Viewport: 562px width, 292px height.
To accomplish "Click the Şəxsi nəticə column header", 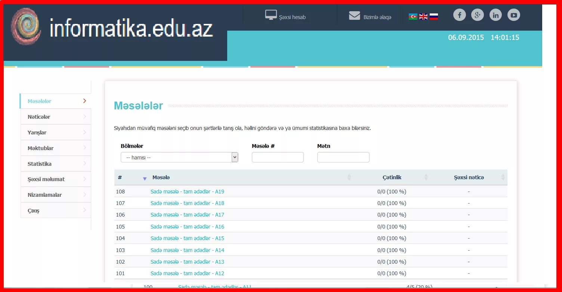I will point(469,177).
